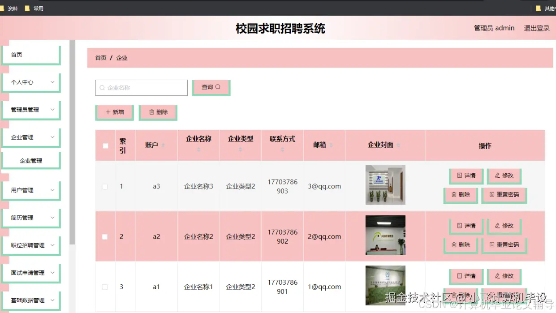Click 修改 edit for account a1
The image size is (556, 313).
(504, 276)
